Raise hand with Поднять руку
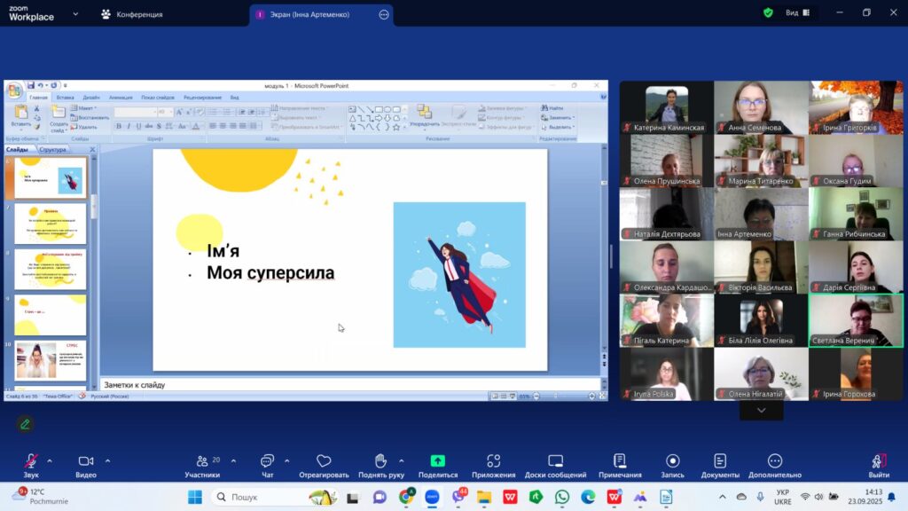This screenshot has height=511, width=908. (x=380, y=461)
